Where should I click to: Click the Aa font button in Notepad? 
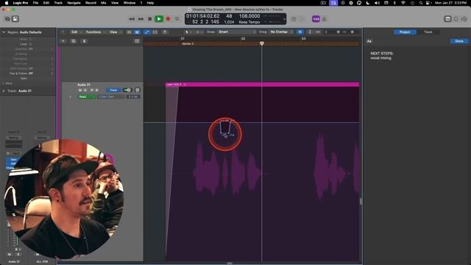369,41
